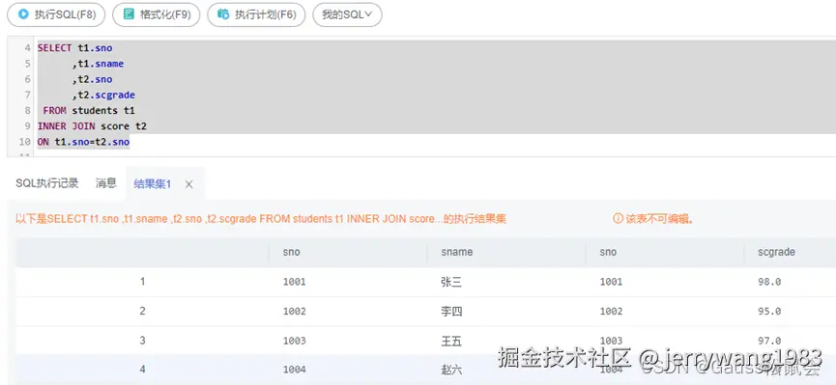This screenshot has width=836, height=385.
Task: Click editor line 8 FROM students t1
Action: click(89, 111)
